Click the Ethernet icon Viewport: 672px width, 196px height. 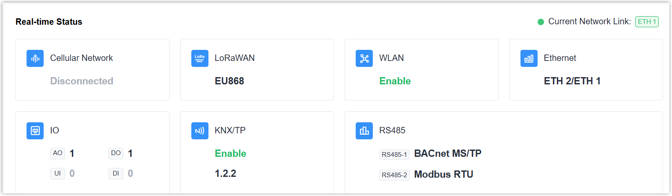(529, 58)
